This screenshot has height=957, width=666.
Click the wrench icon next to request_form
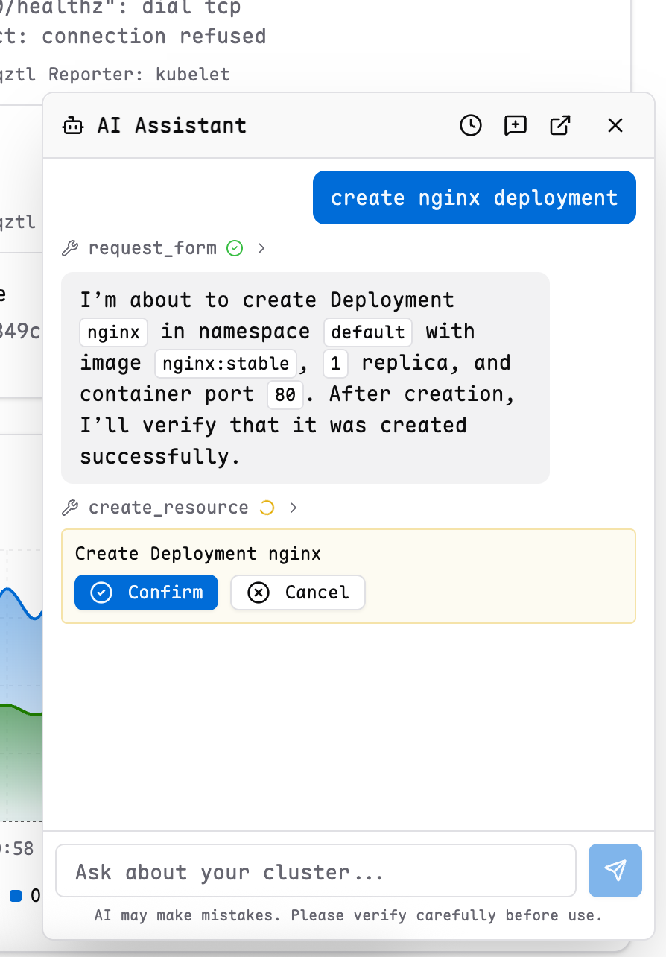click(x=70, y=248)
